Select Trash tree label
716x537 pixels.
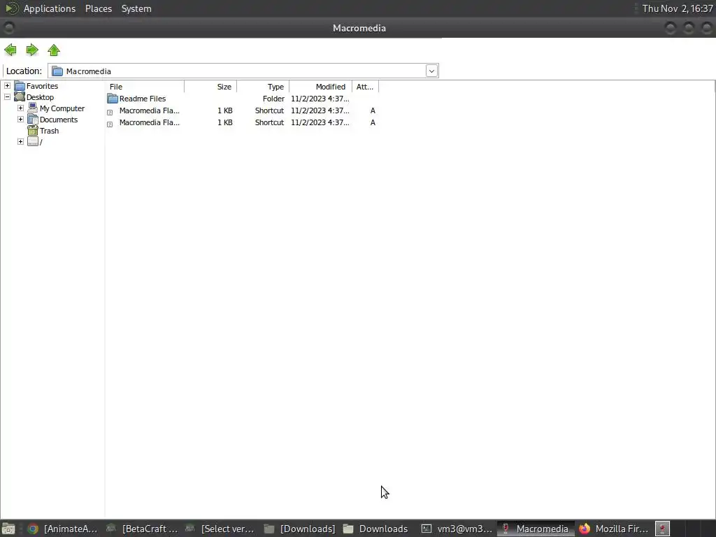point(49,131)
